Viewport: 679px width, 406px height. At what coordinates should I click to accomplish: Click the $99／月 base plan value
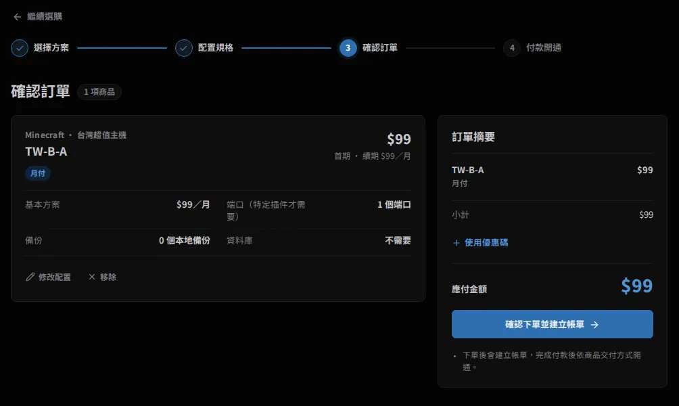[x=193, y=204]
